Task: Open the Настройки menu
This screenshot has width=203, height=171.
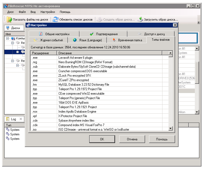Action: [48, 12]
